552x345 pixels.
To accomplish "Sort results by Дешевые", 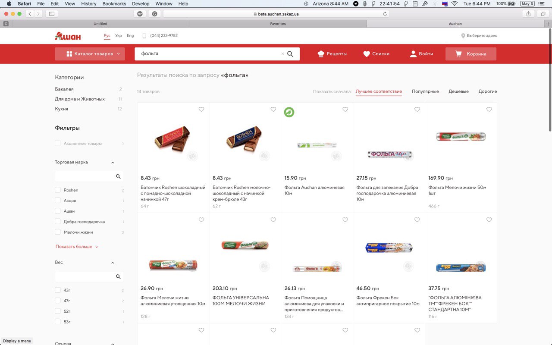I will pyautogui.click(x=458, y=91).
